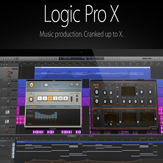Viewport: 163px width, 163px height.
Task: Click the Glide Time knob
Action: 98,119
